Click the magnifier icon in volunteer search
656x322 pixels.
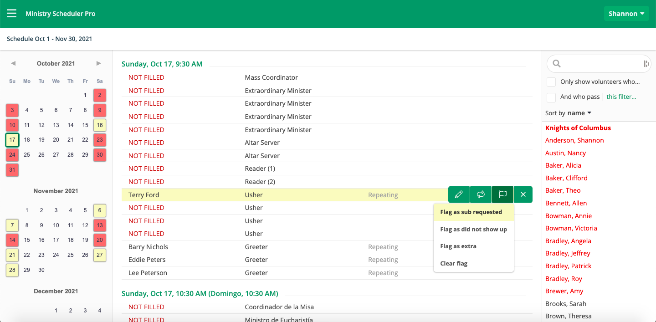pyautogui.click(x=556, y=64)
